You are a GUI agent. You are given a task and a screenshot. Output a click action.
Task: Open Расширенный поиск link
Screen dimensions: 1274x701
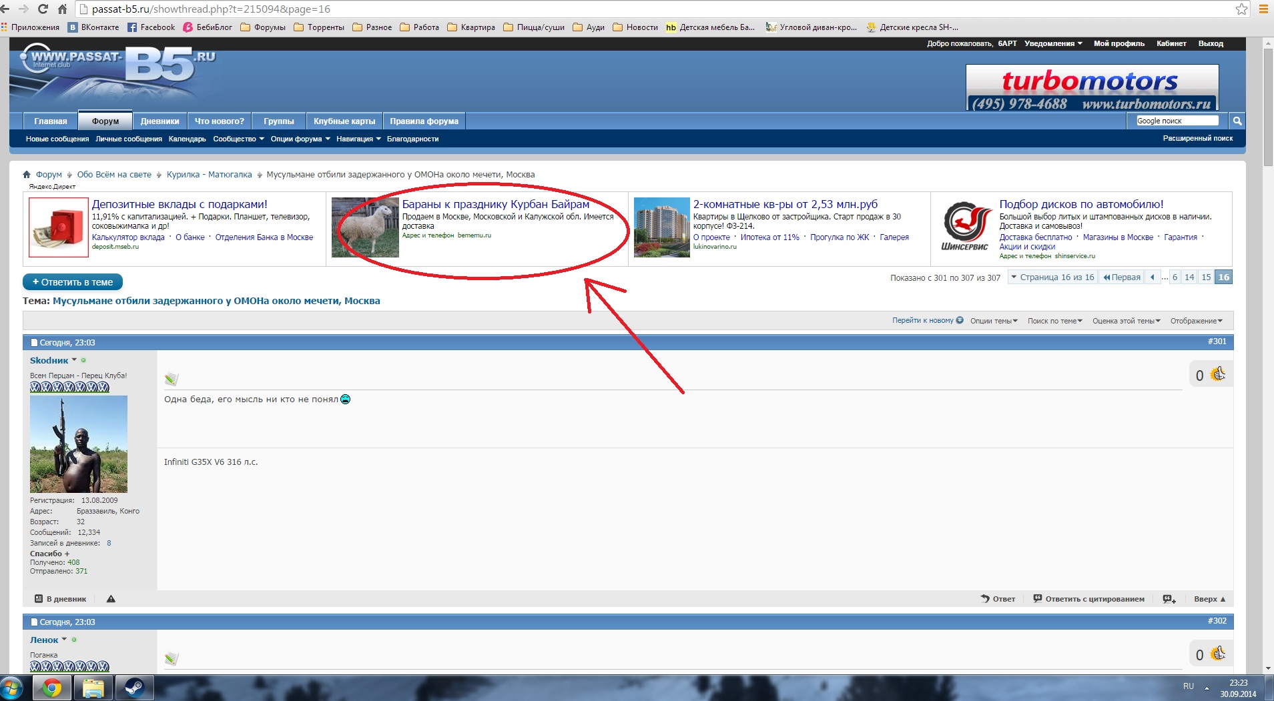click(x=1198, y=138)
